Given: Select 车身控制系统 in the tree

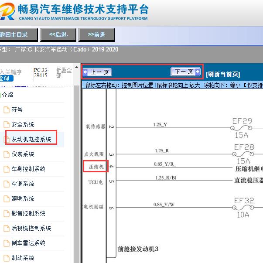Looking at the screenshot, I should click(x=28, y=169).
